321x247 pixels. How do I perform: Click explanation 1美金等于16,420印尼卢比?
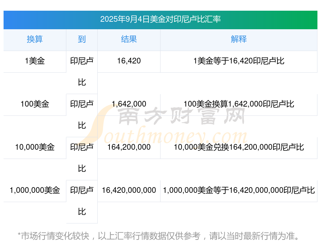pos(239,61)
